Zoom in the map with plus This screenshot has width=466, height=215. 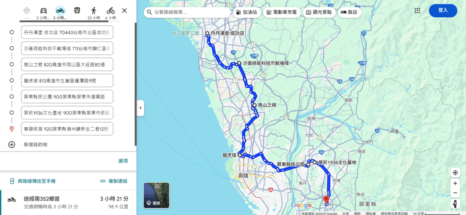click(x=455, y=184)
